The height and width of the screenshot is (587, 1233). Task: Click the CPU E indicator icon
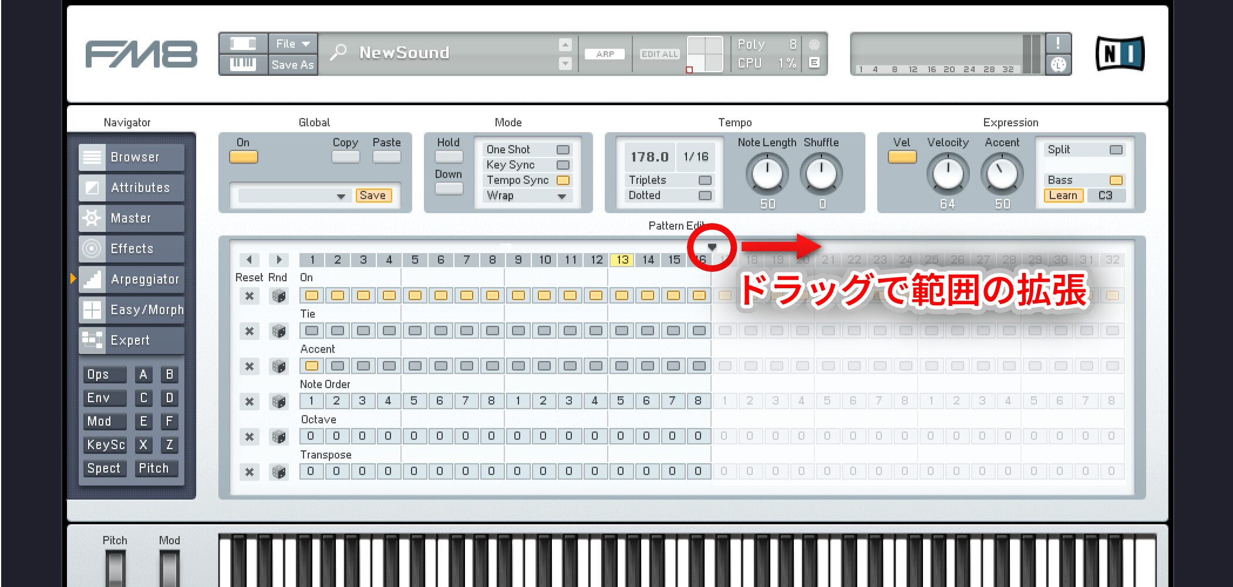click(x=814, y=63)
